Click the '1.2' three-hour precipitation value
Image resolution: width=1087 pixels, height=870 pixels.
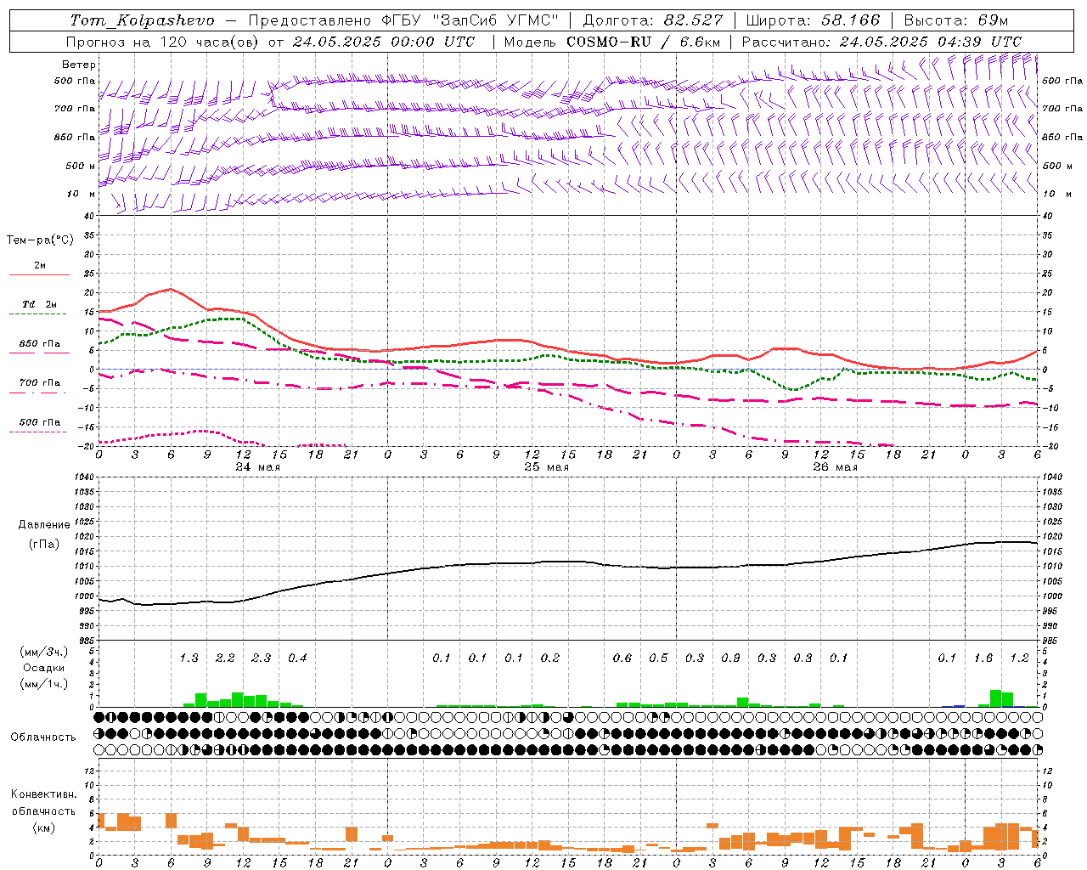point(1019,658)
